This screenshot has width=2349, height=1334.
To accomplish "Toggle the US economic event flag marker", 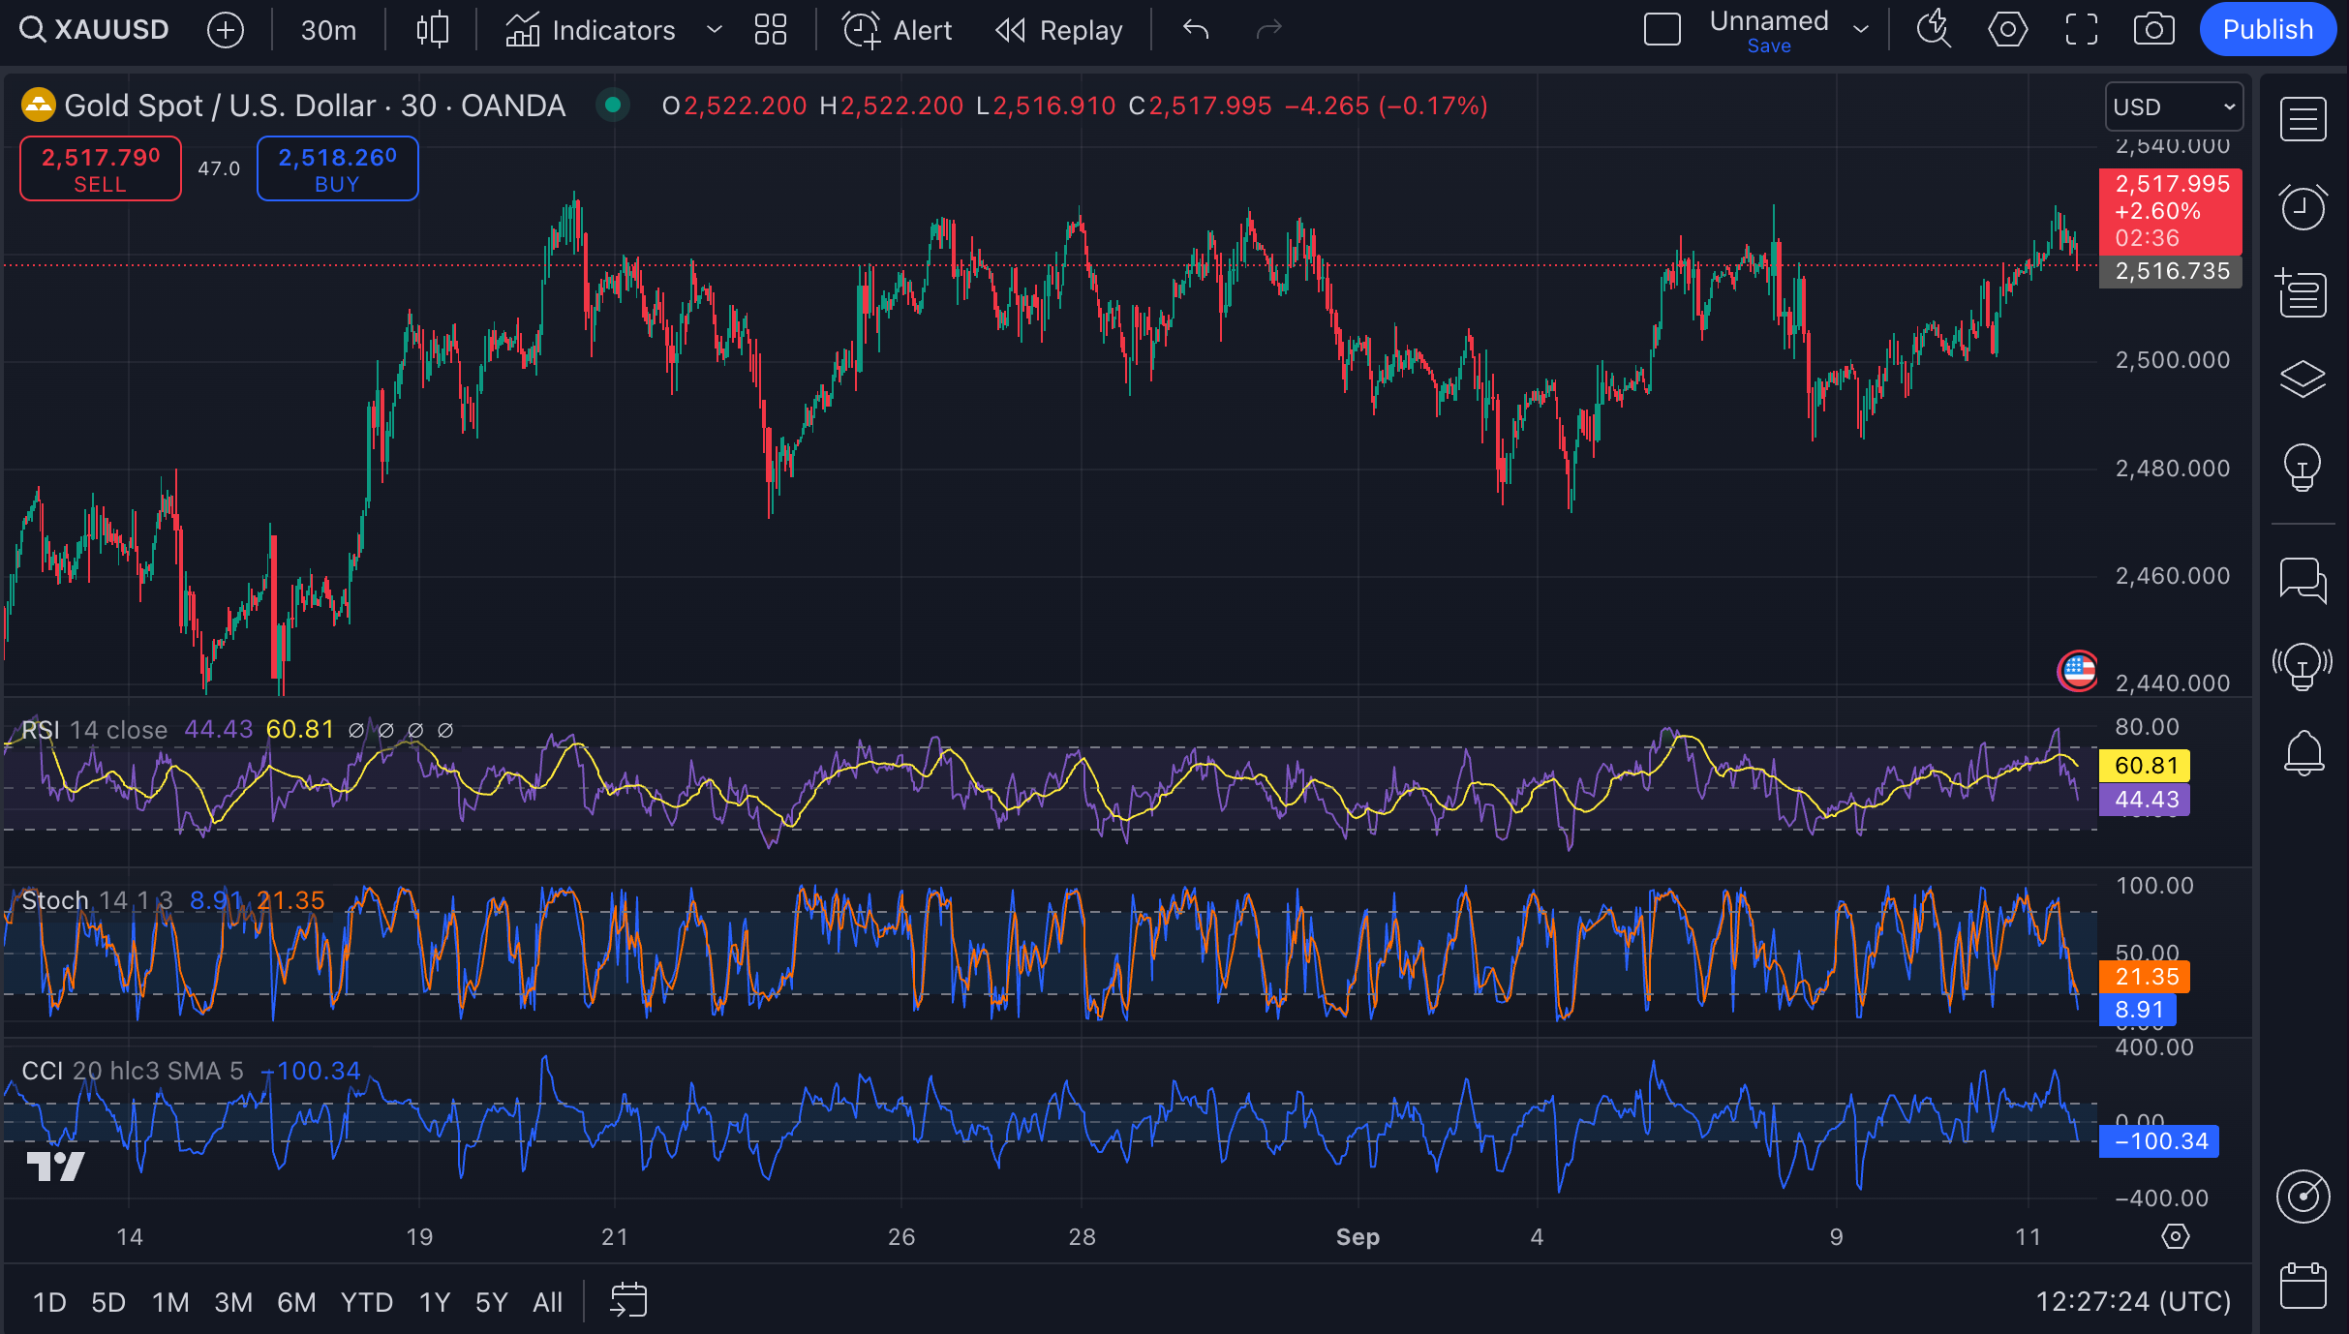I will tap(2077, 670).
